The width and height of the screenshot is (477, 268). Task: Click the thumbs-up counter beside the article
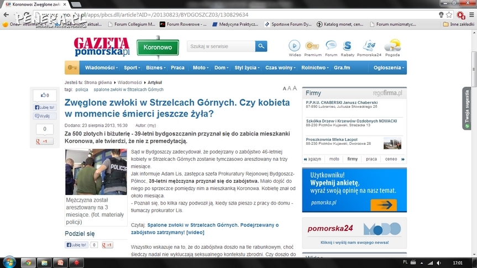coord(45,95)
